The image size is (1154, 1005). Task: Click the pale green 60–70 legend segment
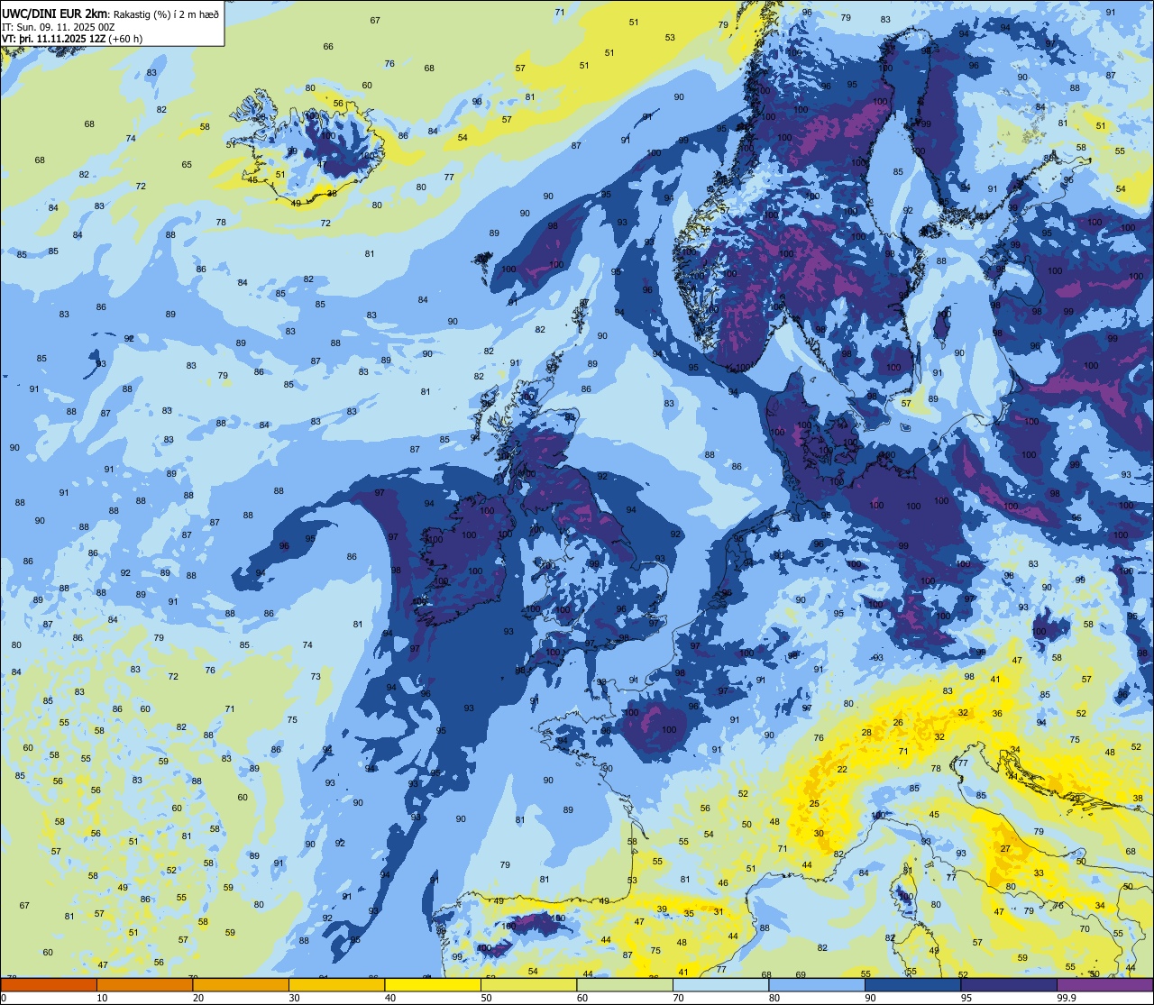(625, 985)
